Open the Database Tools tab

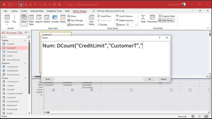tap(54, 11)
